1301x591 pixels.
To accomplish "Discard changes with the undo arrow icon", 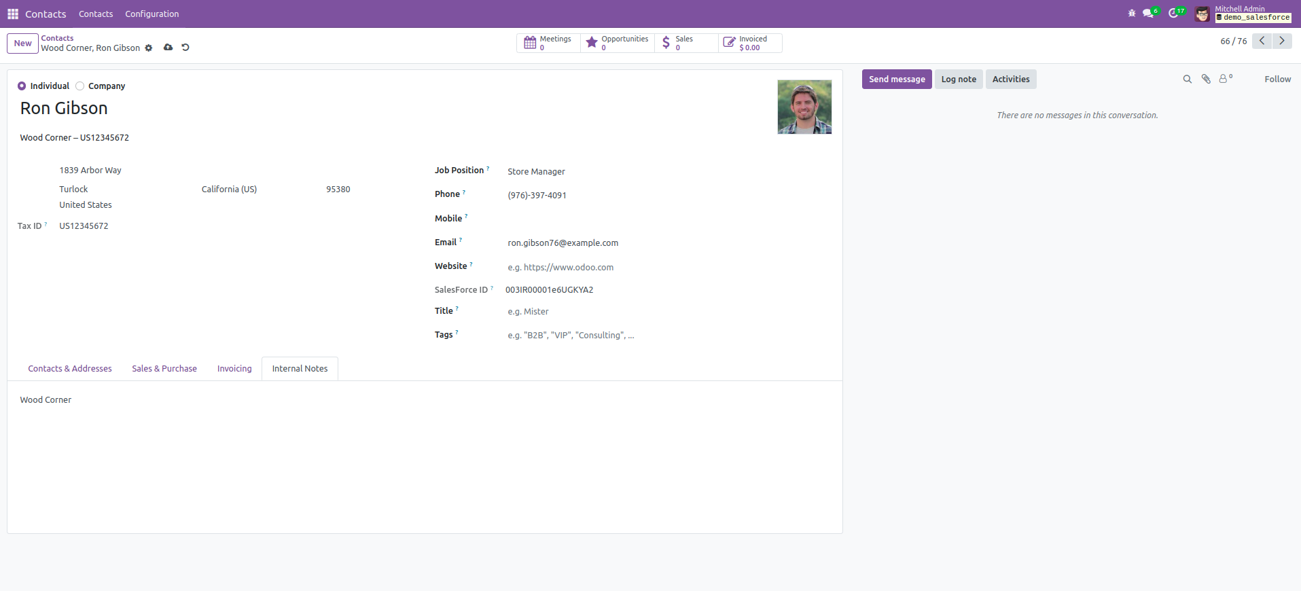I will (x=185, y=48).
